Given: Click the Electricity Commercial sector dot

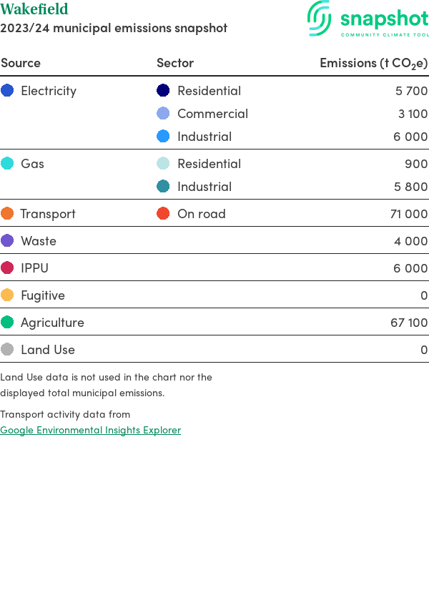Looking at the screenshot, I should [163, 113].
